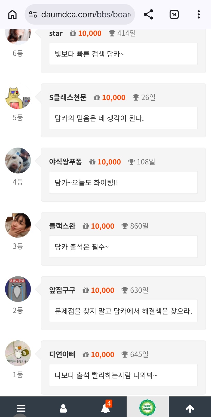Viewport: 211px width, 417px height.
Task: Tap the 야식왕푸퐁 dog avatar
Action: tap(18, 161)
